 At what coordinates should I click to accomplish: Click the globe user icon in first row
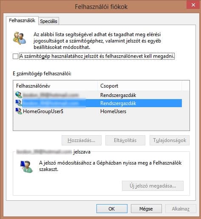tap(19, 95)
